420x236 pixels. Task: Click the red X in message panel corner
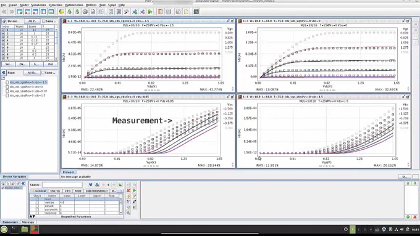[415, 217]
